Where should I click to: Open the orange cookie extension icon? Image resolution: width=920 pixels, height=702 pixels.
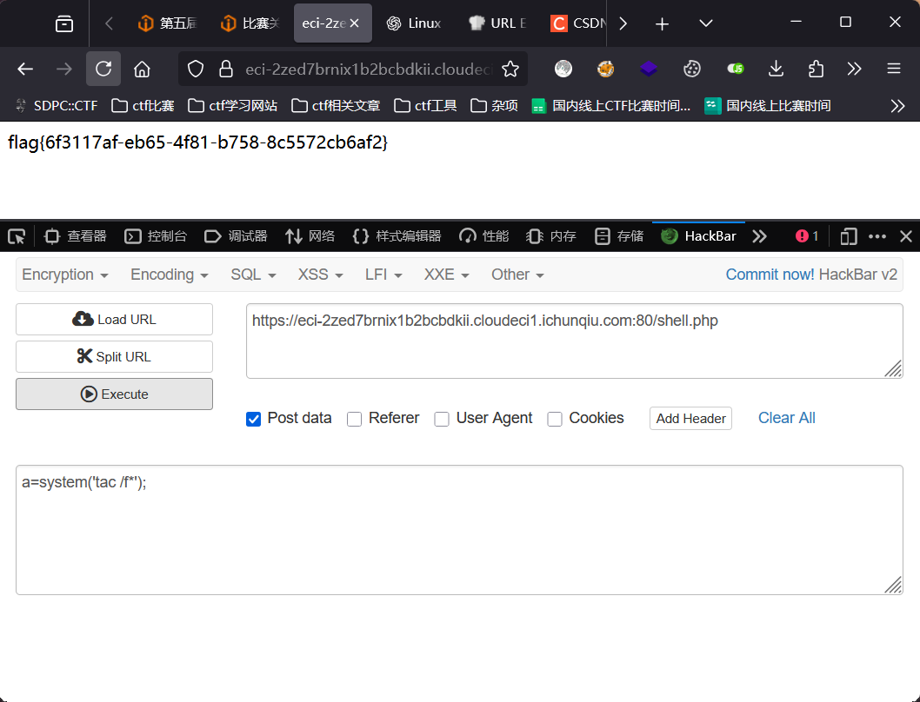pyautogui.click(x=605, y=70)
